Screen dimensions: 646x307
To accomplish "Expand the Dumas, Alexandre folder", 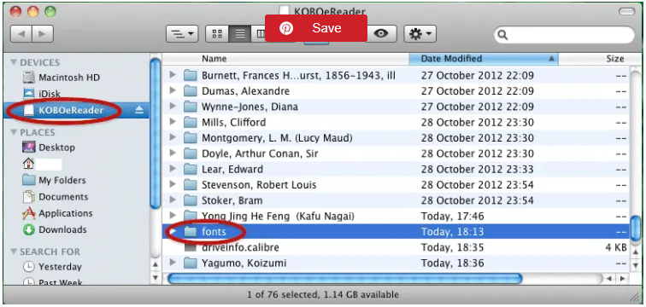I will click(173, 91).
